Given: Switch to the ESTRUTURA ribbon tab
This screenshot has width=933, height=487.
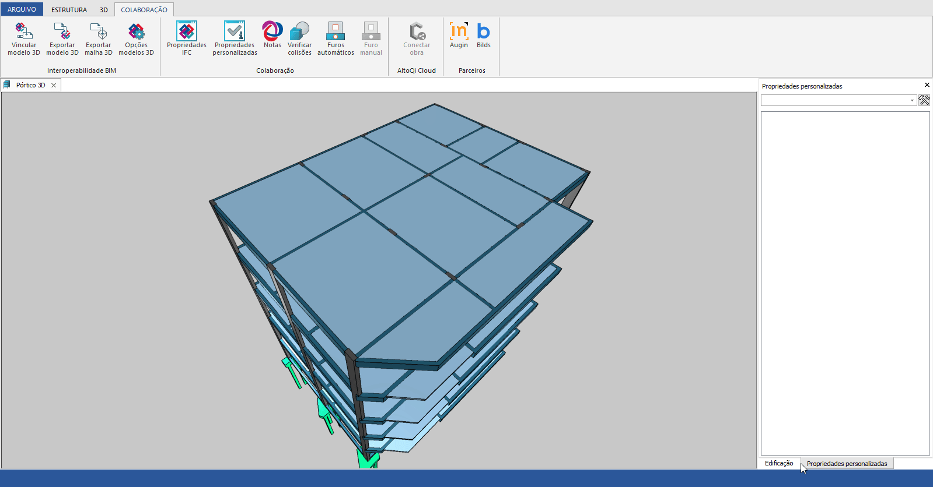Looking at the screenshot, I should (69, 10).
